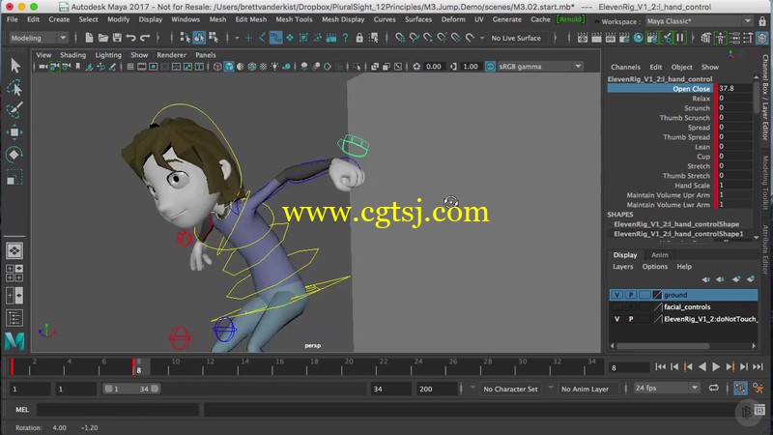Step back to previous key
This screenshot has height=435, width=773.
(688, 367)
